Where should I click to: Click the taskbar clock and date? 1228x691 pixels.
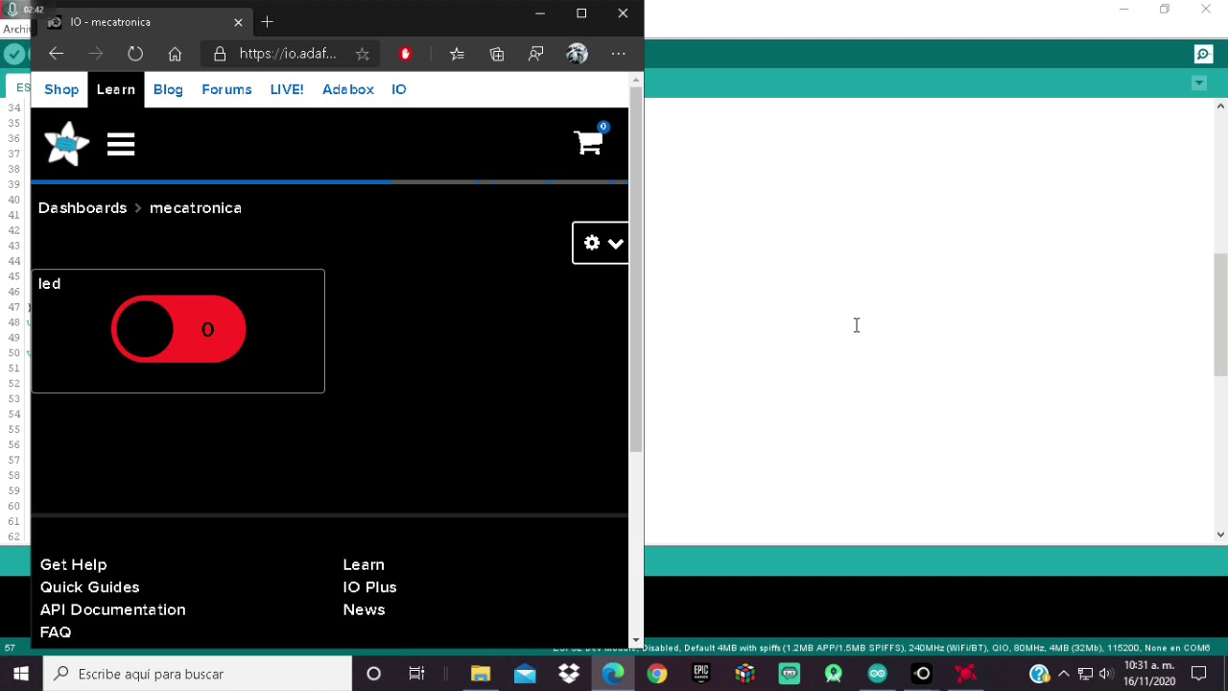1149,674
